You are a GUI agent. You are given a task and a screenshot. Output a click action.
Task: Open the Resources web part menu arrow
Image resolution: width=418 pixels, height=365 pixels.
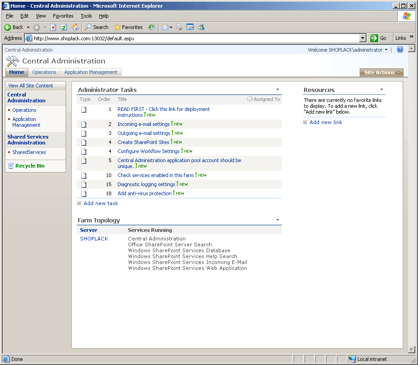(381, 90)
